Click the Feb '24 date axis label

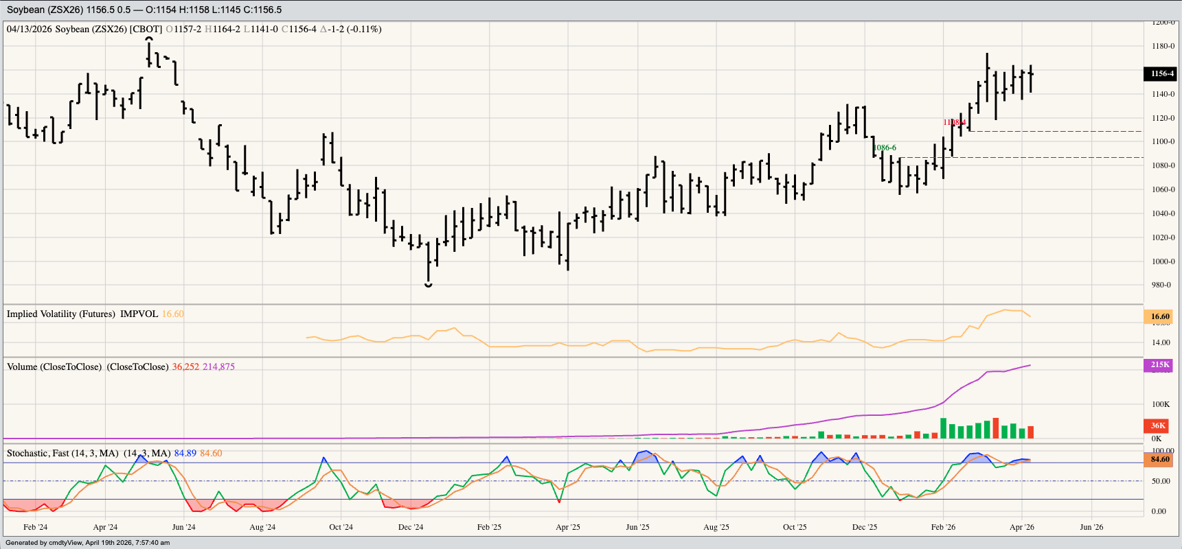35,527
